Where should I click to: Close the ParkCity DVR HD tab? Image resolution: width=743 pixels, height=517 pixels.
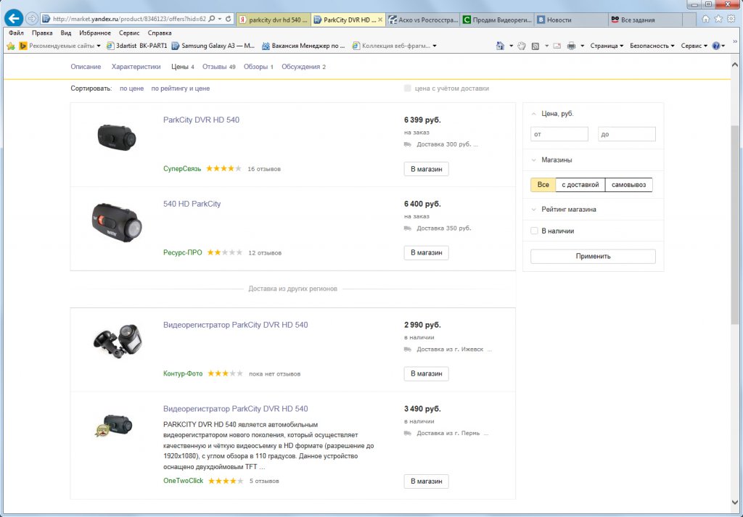click(x=380, y=20)
